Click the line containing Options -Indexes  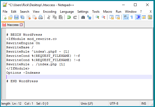click(x=79, y=73)
